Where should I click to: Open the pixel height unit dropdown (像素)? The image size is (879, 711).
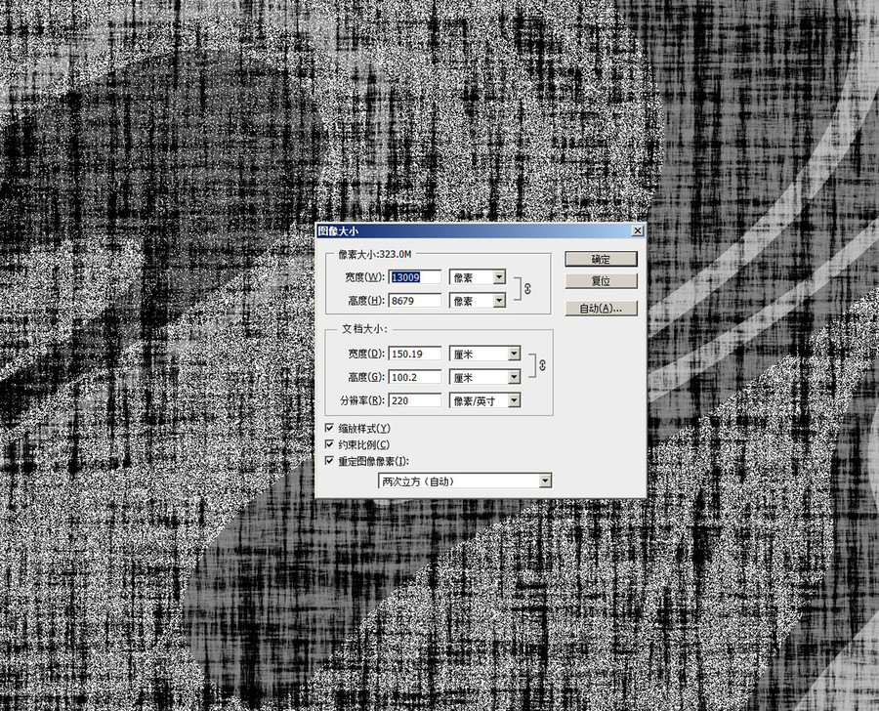[478, 301]
